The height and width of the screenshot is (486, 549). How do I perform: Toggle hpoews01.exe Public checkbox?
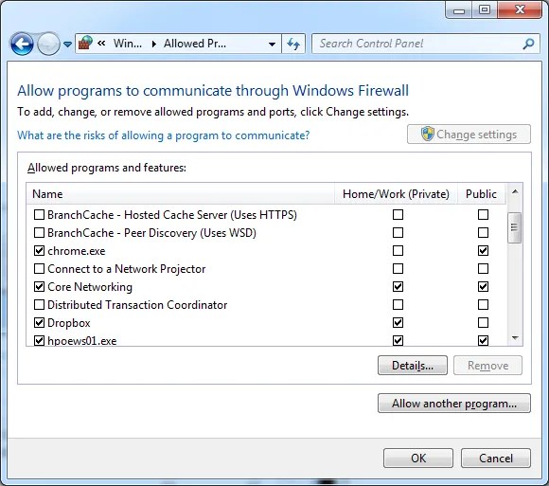pos(483,341)
